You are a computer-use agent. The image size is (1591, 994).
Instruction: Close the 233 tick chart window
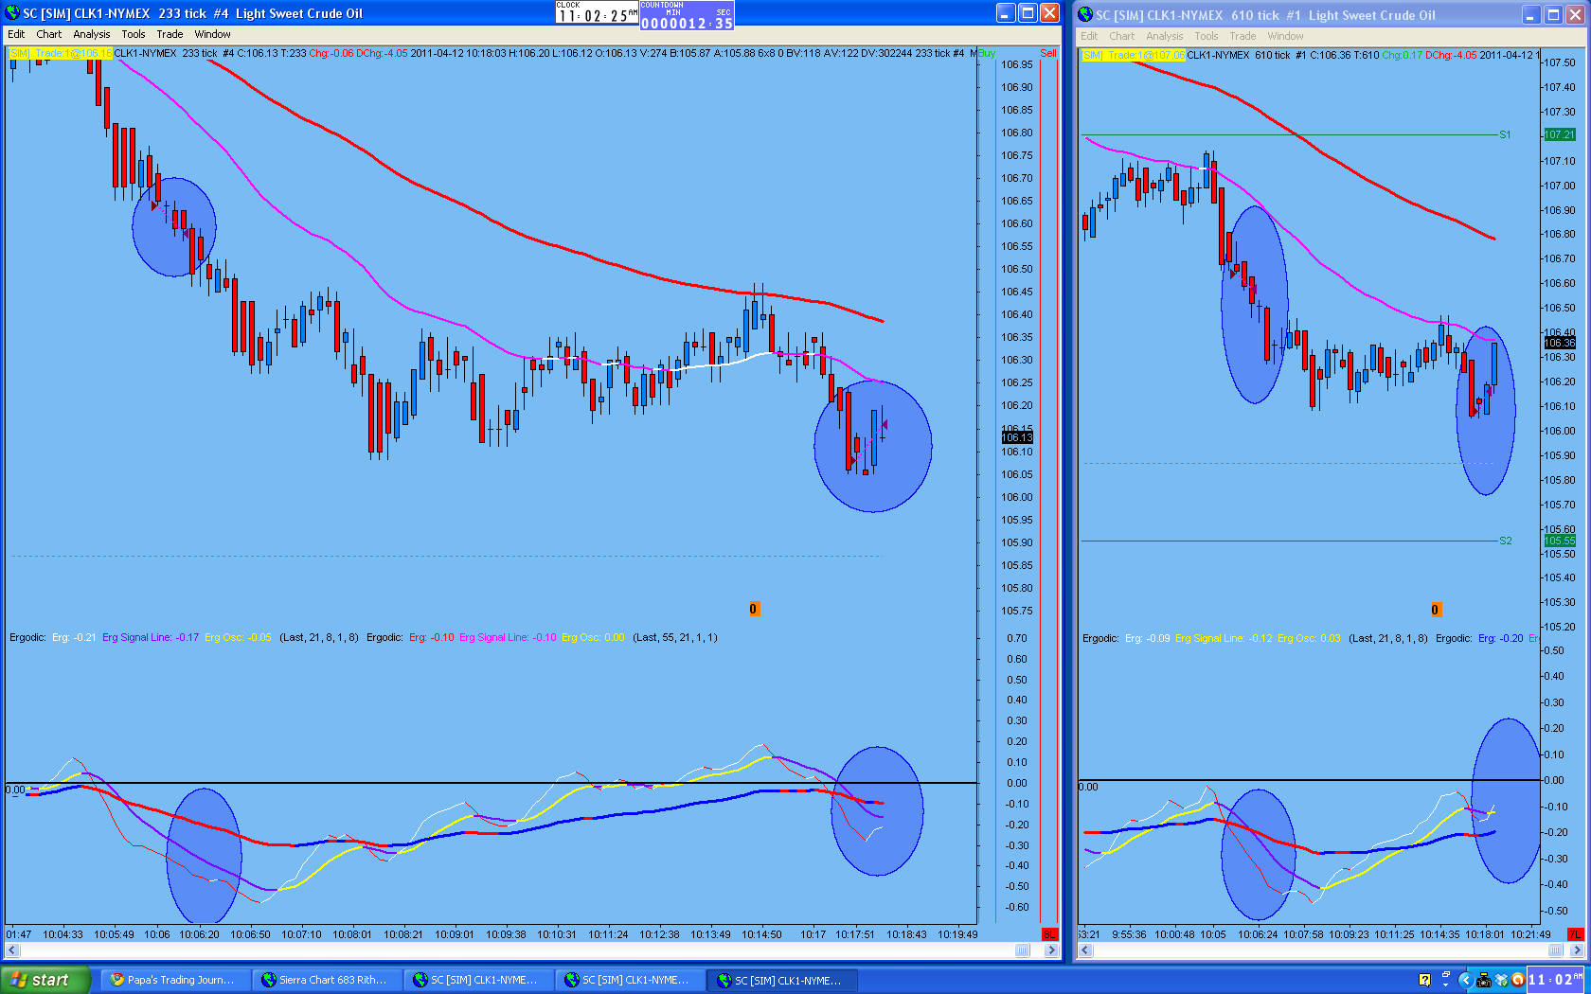coord(1050,13)
